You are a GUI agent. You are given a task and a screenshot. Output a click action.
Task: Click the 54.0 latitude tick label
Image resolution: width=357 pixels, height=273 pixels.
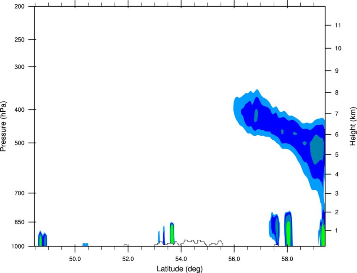181,259
